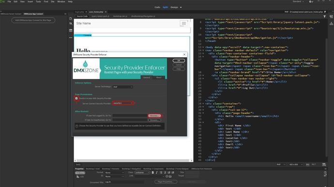Switch to the login.php document tab
This screenshot has height=187, width=334.
[x=79, y=12]
